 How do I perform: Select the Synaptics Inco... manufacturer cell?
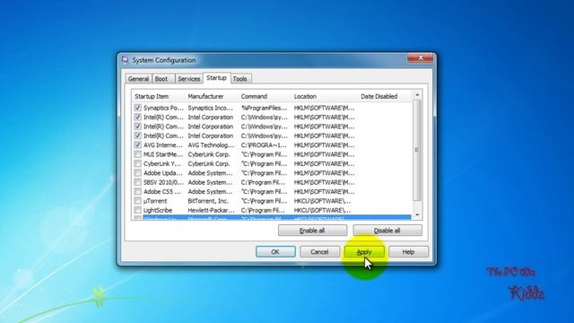(210, 108)
